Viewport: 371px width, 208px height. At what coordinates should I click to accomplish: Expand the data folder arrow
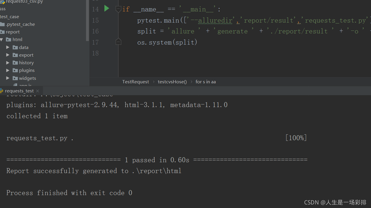click(x=8, y=47)
